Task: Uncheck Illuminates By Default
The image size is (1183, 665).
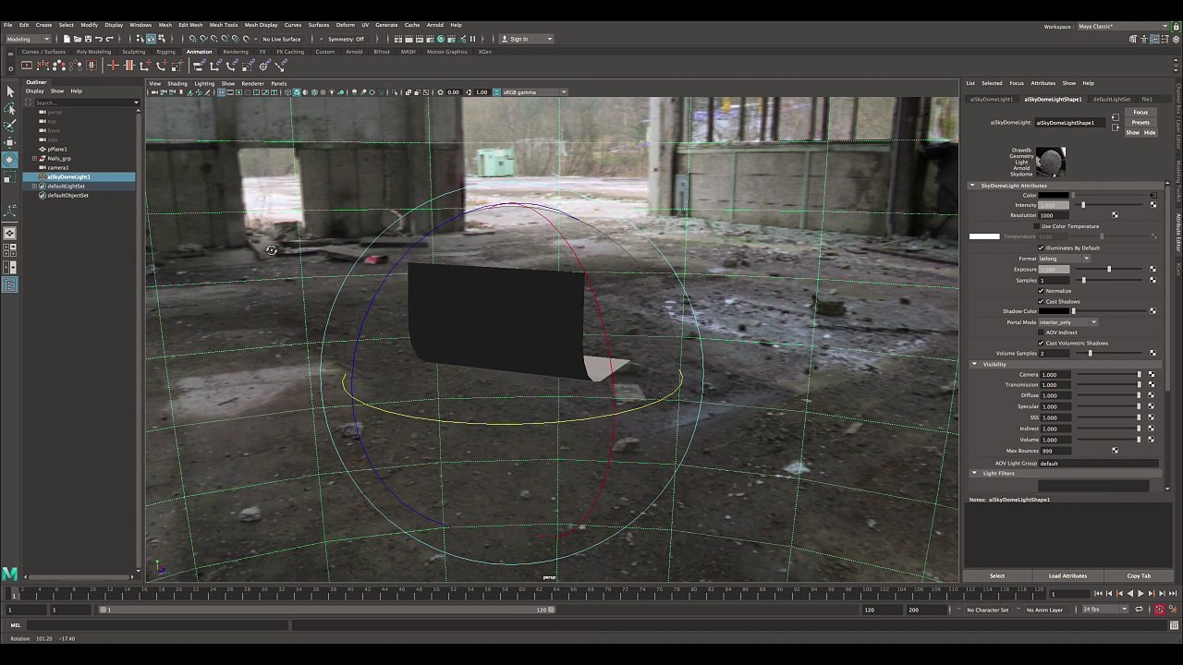Action: pos(1041,248)
